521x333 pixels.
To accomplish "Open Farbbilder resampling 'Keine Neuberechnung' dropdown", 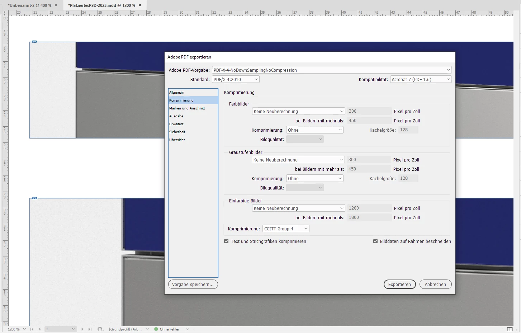I will pyautogui.click(x=298, y=111).
